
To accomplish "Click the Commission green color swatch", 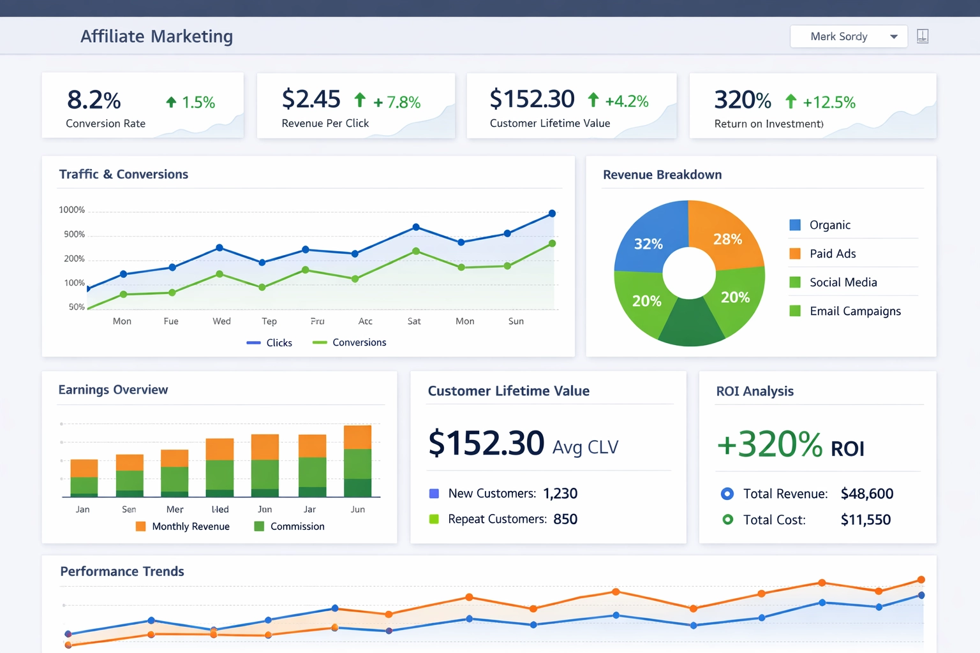I will pos(258,526).
